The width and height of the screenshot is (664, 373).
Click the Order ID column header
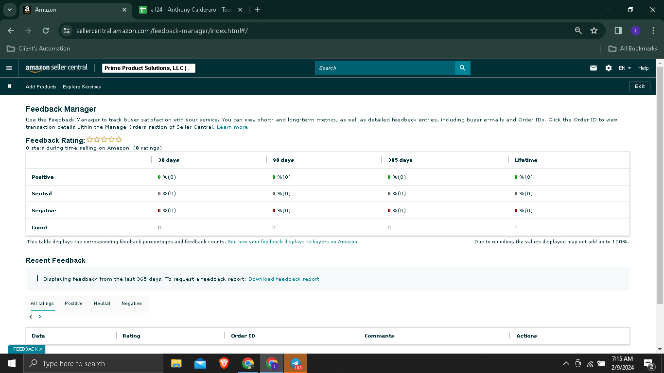243,336
